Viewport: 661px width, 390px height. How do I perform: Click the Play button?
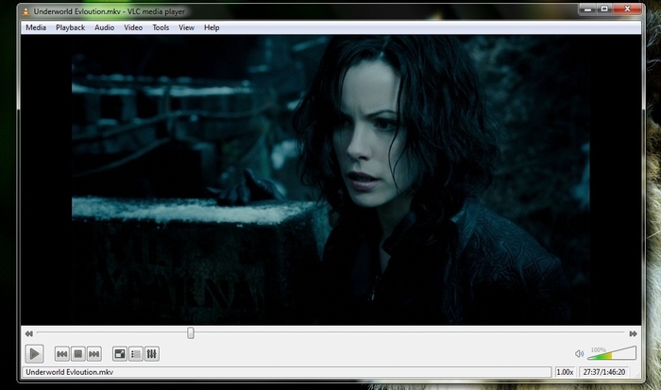[x=34, y=354]
